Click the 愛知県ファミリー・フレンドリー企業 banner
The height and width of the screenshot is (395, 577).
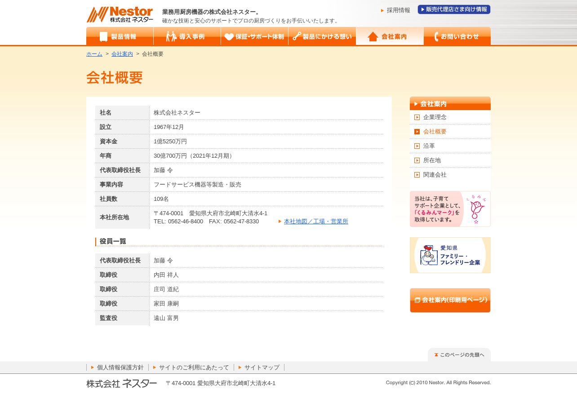(x=450, y=255)
